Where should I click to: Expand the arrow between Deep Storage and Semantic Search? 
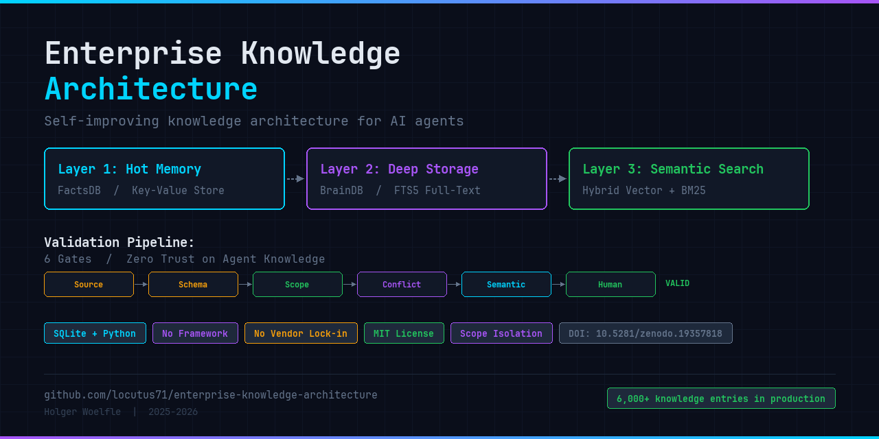coord(557,178)
